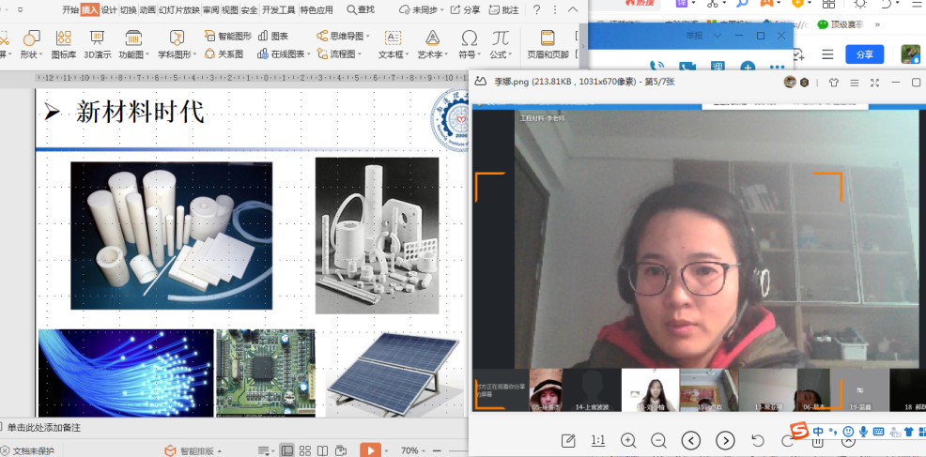The height and width of the screenshot is (457, 926).
Task: Toggle fullscreen in image viewer title bar
Action: pos(874,83)
